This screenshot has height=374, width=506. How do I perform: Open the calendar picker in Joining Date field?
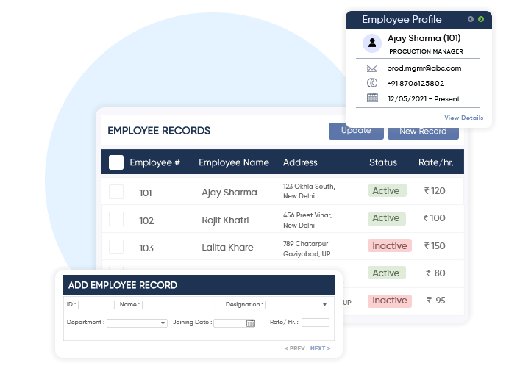(x=251, y=323)
